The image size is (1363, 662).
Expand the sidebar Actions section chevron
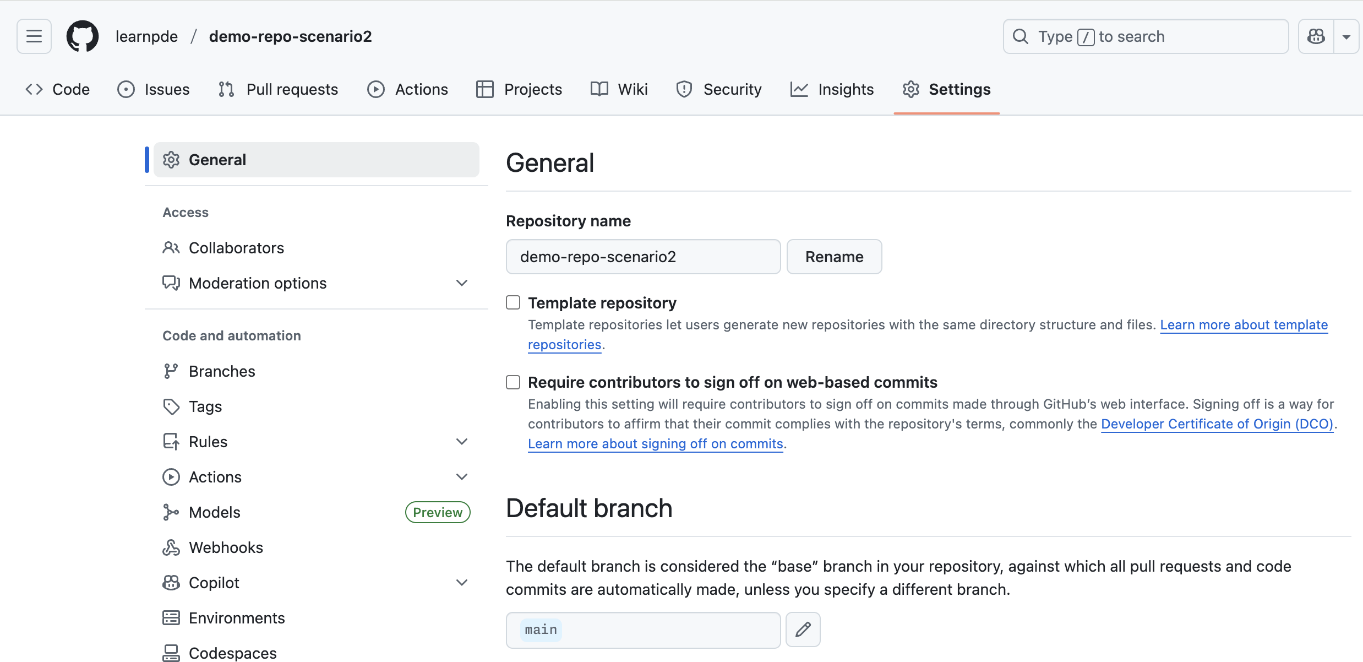[x=462, y=477]
